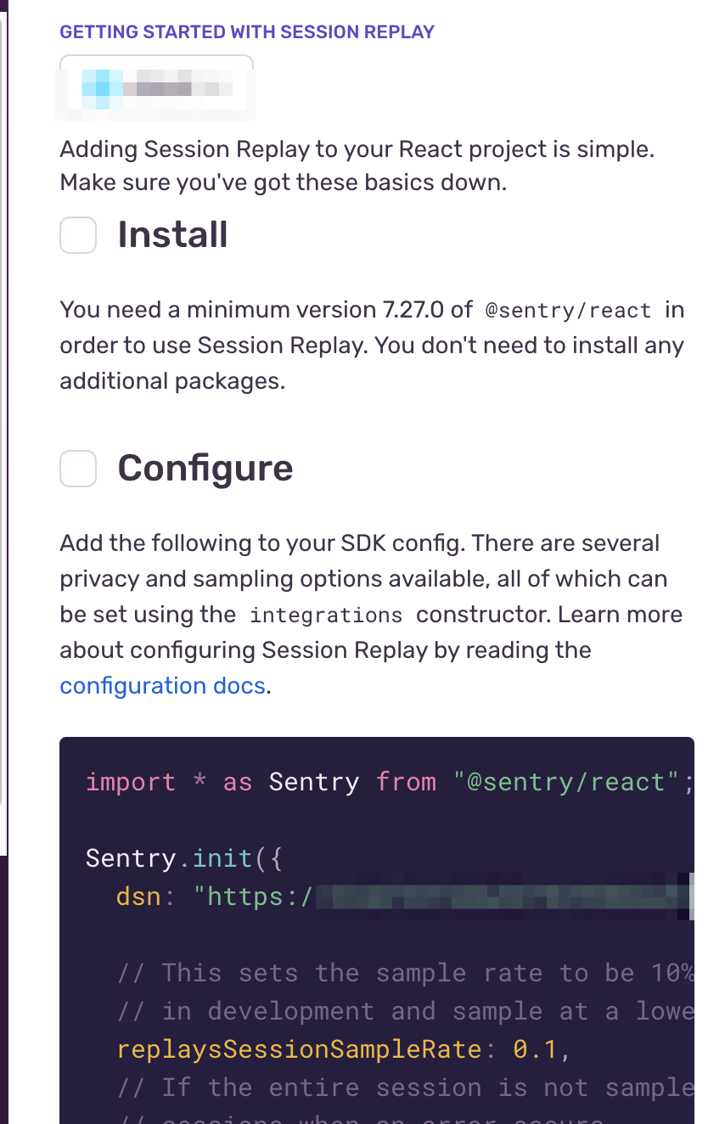Click the integrations inline code text

click(325, 615)
